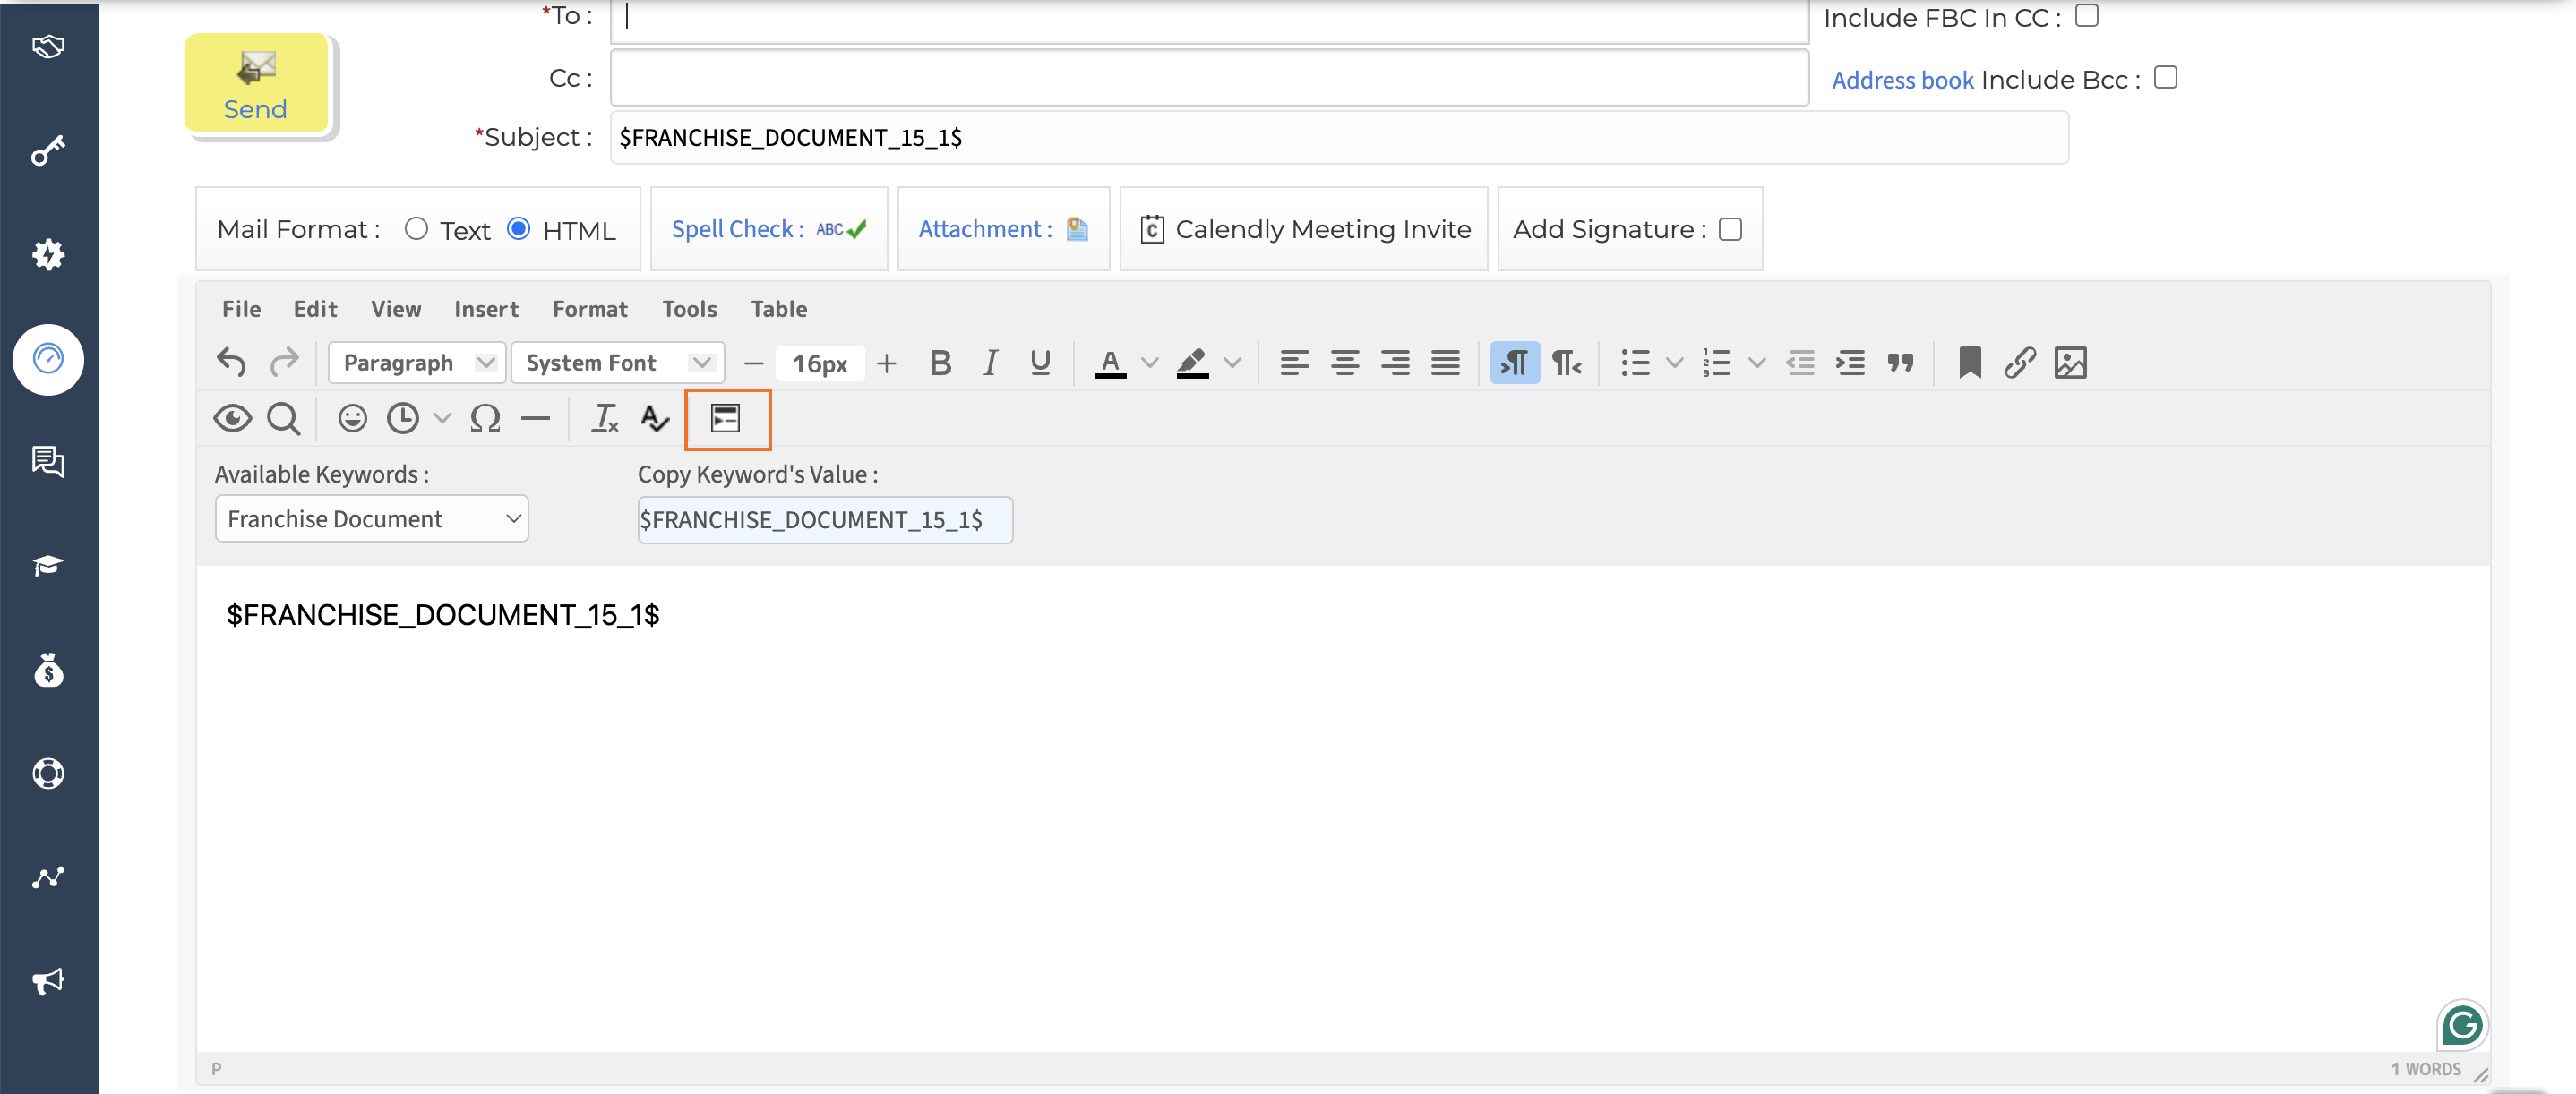
Task: Open the money bag finance icon
Action: coord(48,670)
